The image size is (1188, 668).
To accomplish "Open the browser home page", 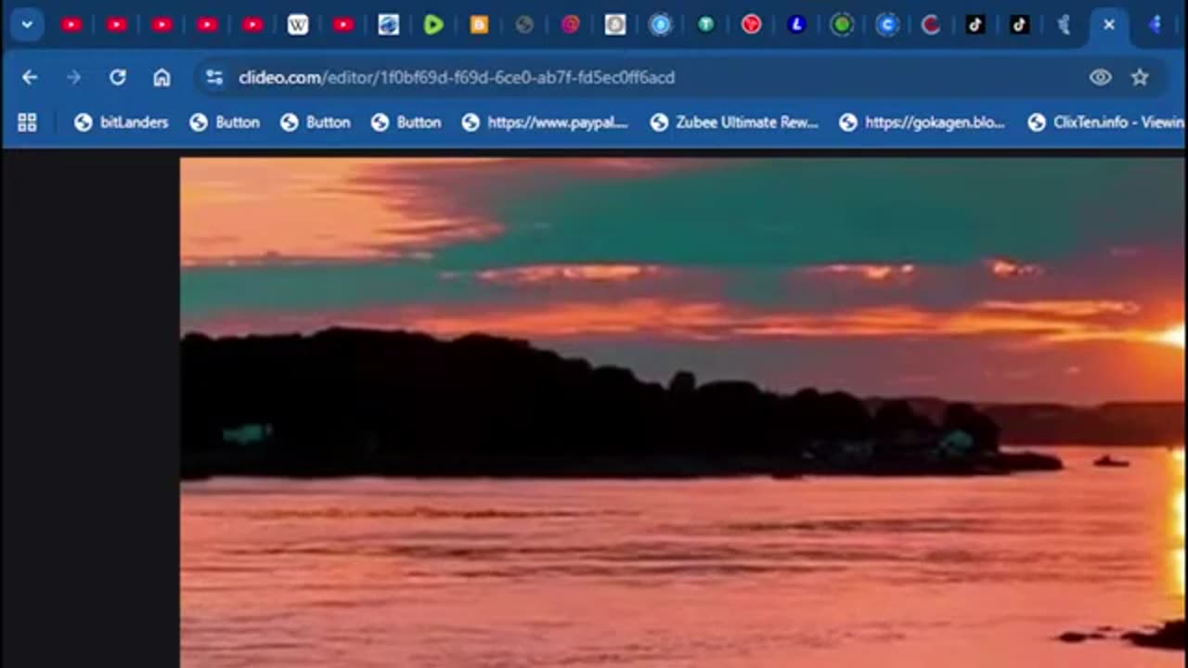I will point(161,78).
